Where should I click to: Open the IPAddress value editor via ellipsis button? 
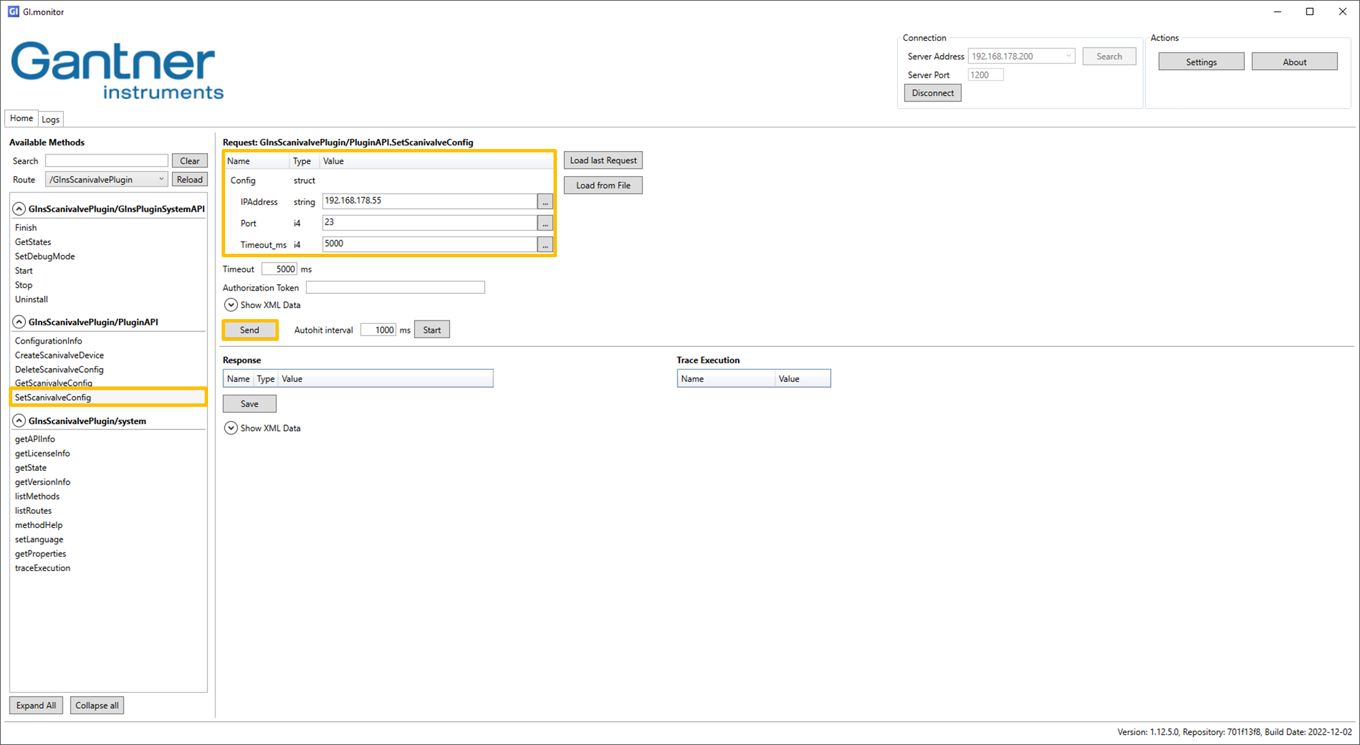pyautogui.click(x=545, y=201)
